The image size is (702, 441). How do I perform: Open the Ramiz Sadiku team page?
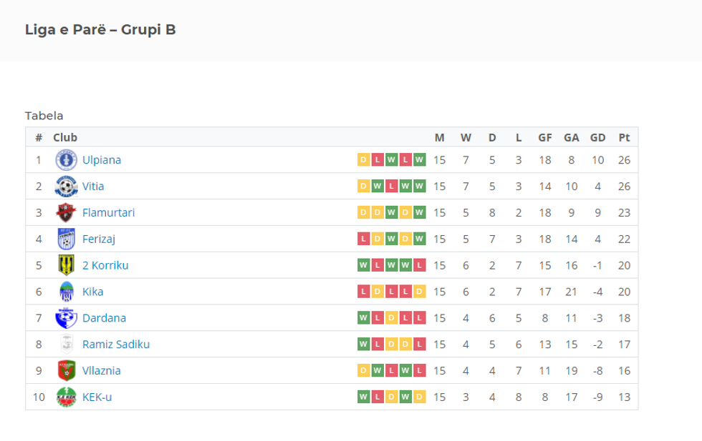pyautogui.click(x=116, y=345)
